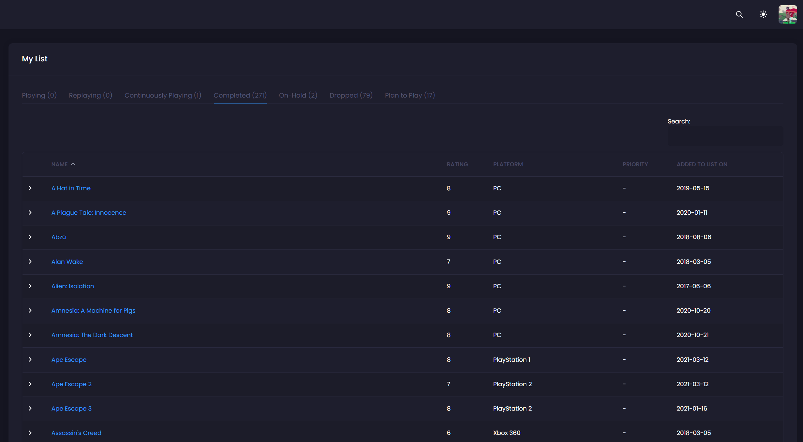This screenshot has width=803, height=442.
Task: Open Amnesia: A Machine for Pigs link
Action: click(x=94, y=310)
